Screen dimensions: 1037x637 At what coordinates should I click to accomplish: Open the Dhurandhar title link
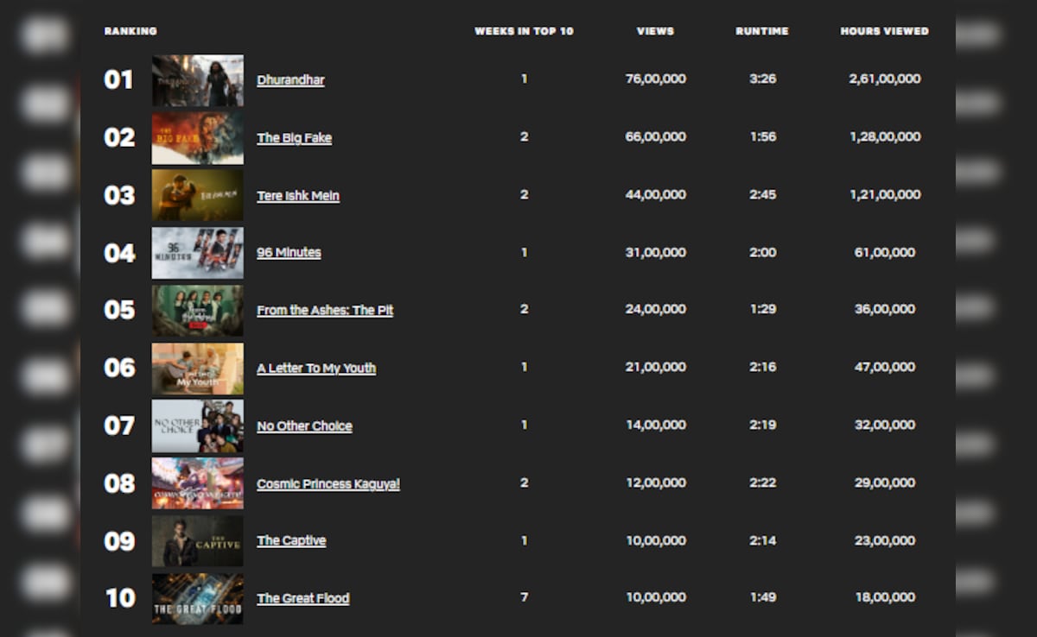coord(290,80)
